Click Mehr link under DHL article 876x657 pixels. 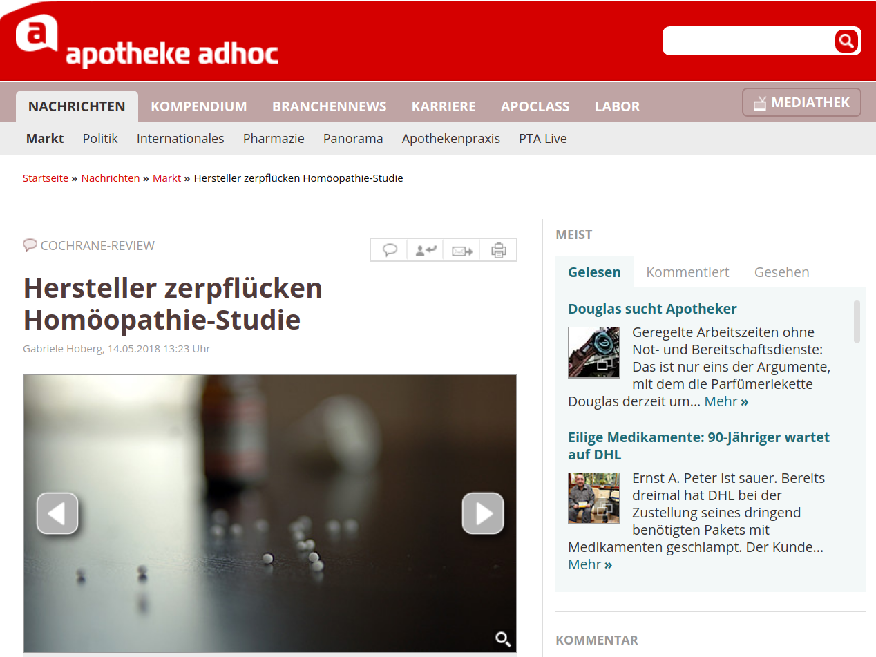point(590,564)
